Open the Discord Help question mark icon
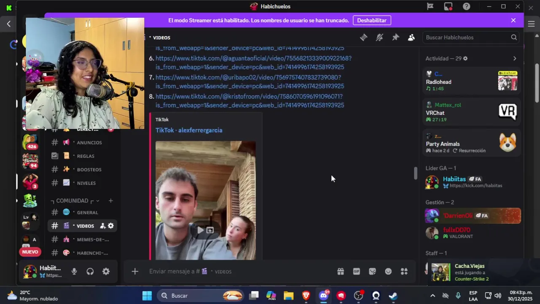This screenshot has height=304, width=540. tap(466, 6)
